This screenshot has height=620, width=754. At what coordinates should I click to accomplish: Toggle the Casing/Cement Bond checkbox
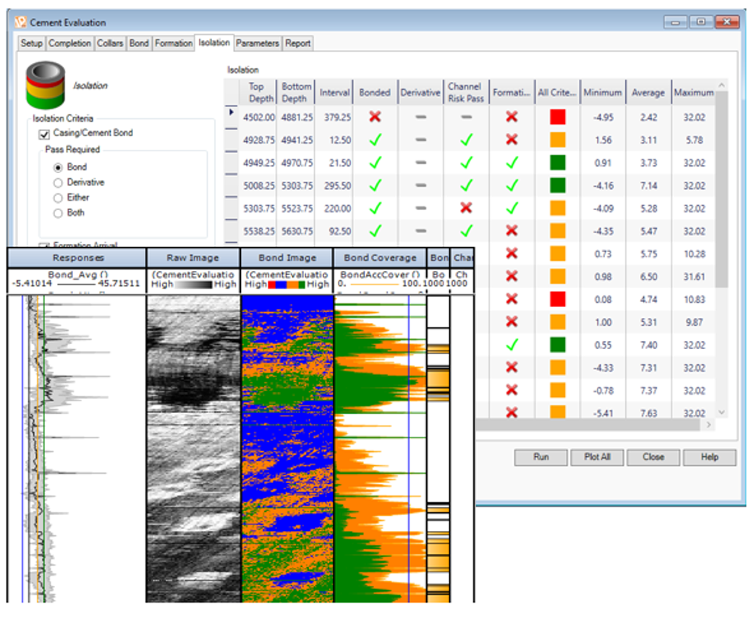tap(44, 134)
